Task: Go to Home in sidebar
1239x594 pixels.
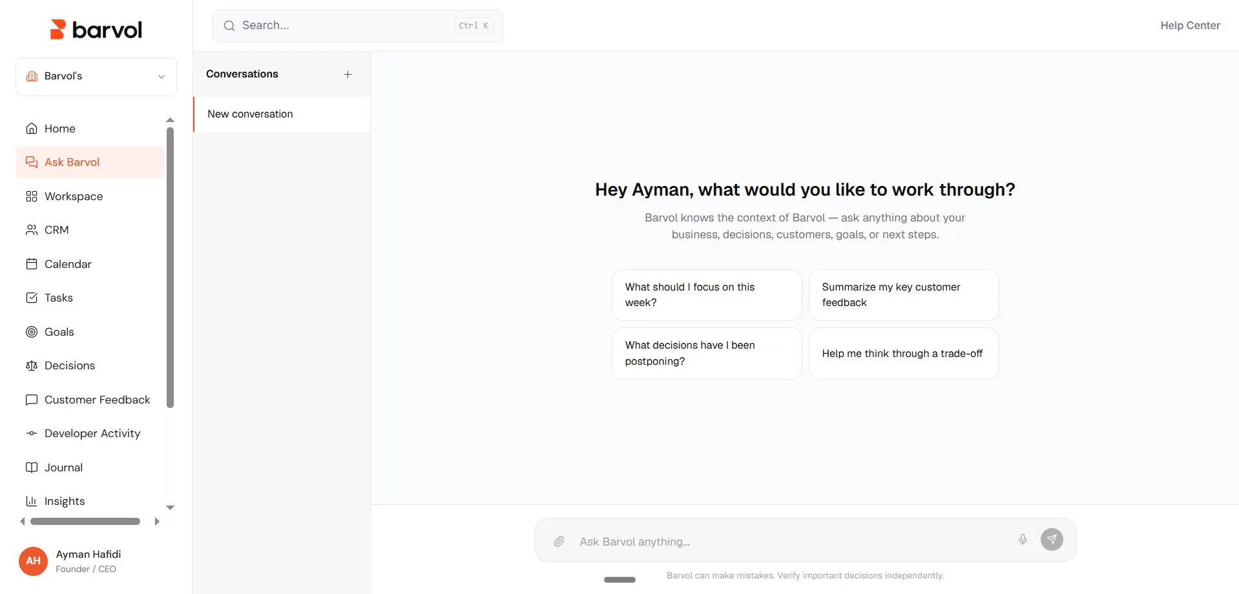Action: [90, 128]
